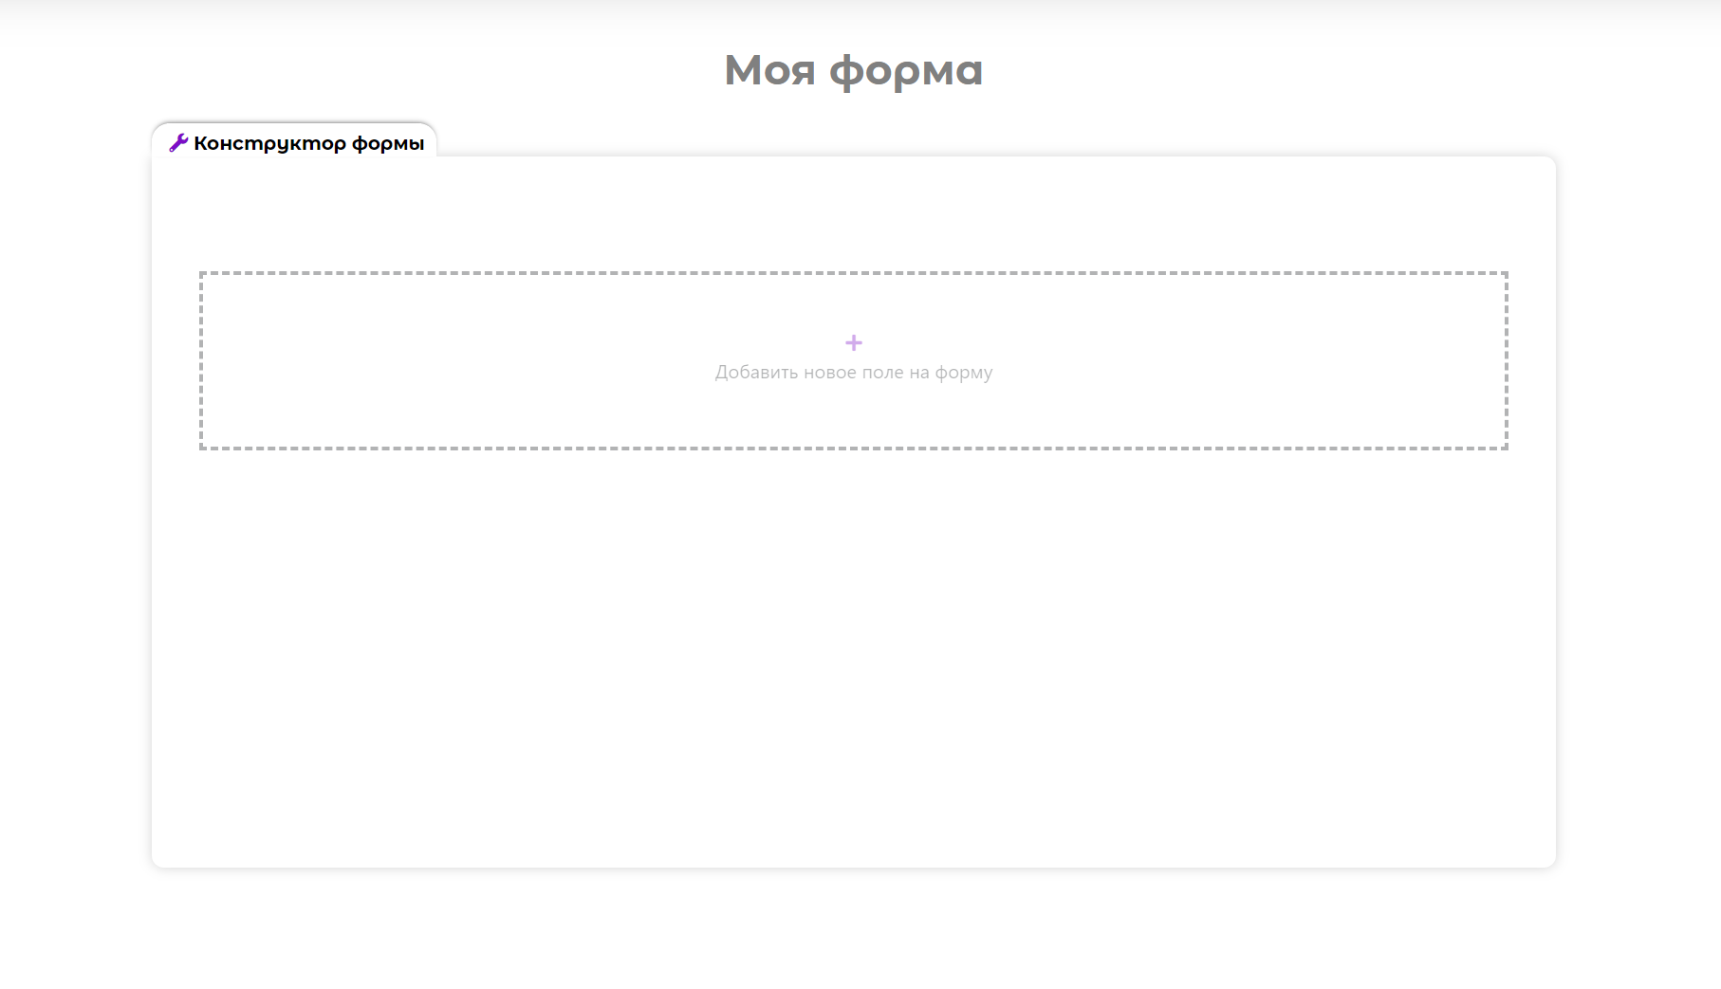
Task: Click the word формы in the tab
Action: point(388,143)
